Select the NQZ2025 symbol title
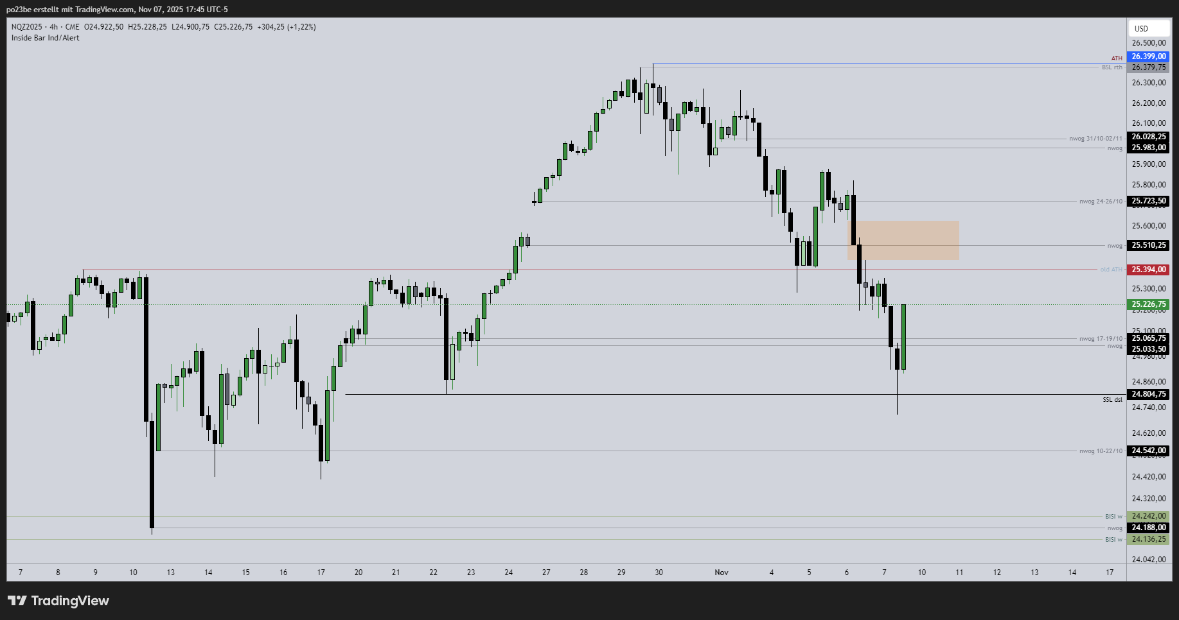This screenshot has height=620, width=1179. pyautogui.click(x=26, y=27)
